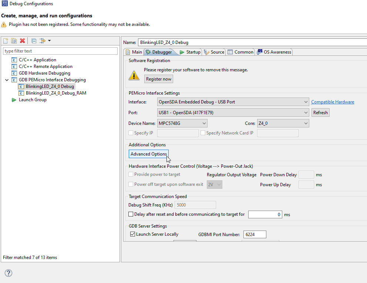Toggle the Specify IP checkbox

coord(131,133)
